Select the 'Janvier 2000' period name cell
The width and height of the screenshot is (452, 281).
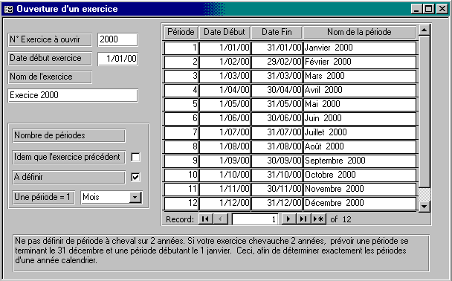click(360, 48)
